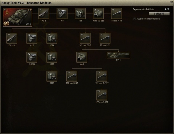The height and width of the screenshot is (134, 174).
Task: Click the KV-3 tank portrait
Action: pos(18,17)
